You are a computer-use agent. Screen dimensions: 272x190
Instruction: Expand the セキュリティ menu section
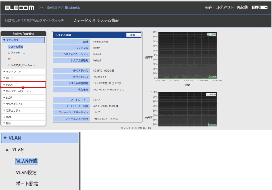pyautogui.click(x=23, y=110)
